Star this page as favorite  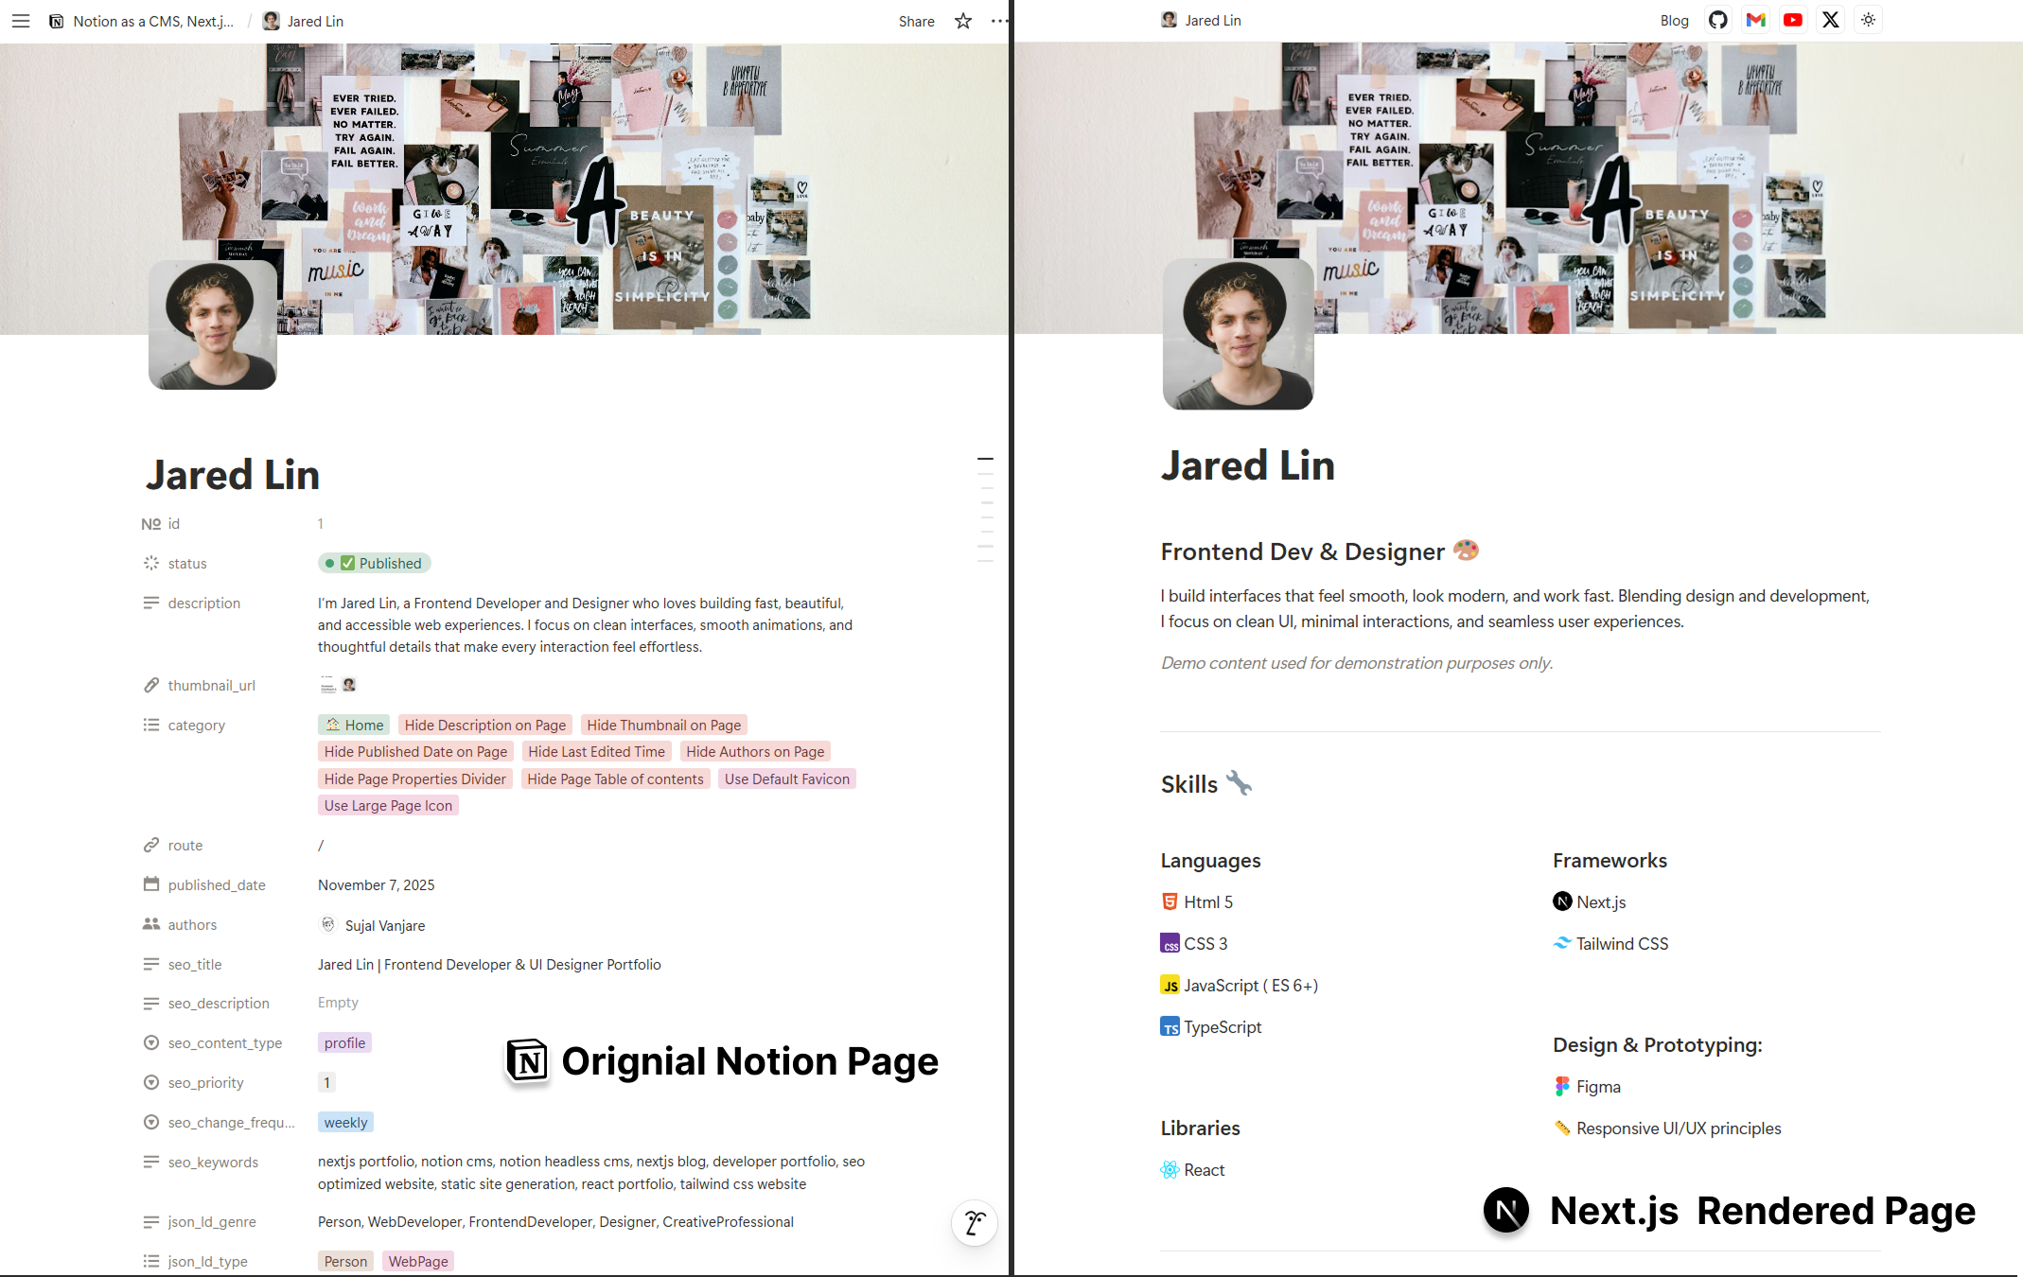[x=963, y=21]
